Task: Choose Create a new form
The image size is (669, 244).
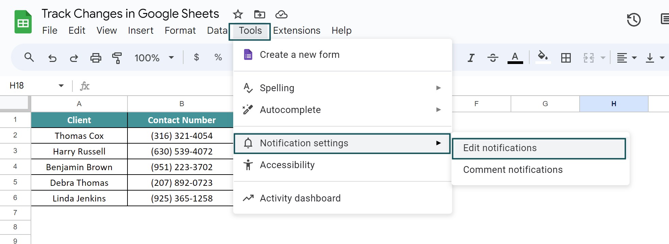Action: tap(343, 55)
